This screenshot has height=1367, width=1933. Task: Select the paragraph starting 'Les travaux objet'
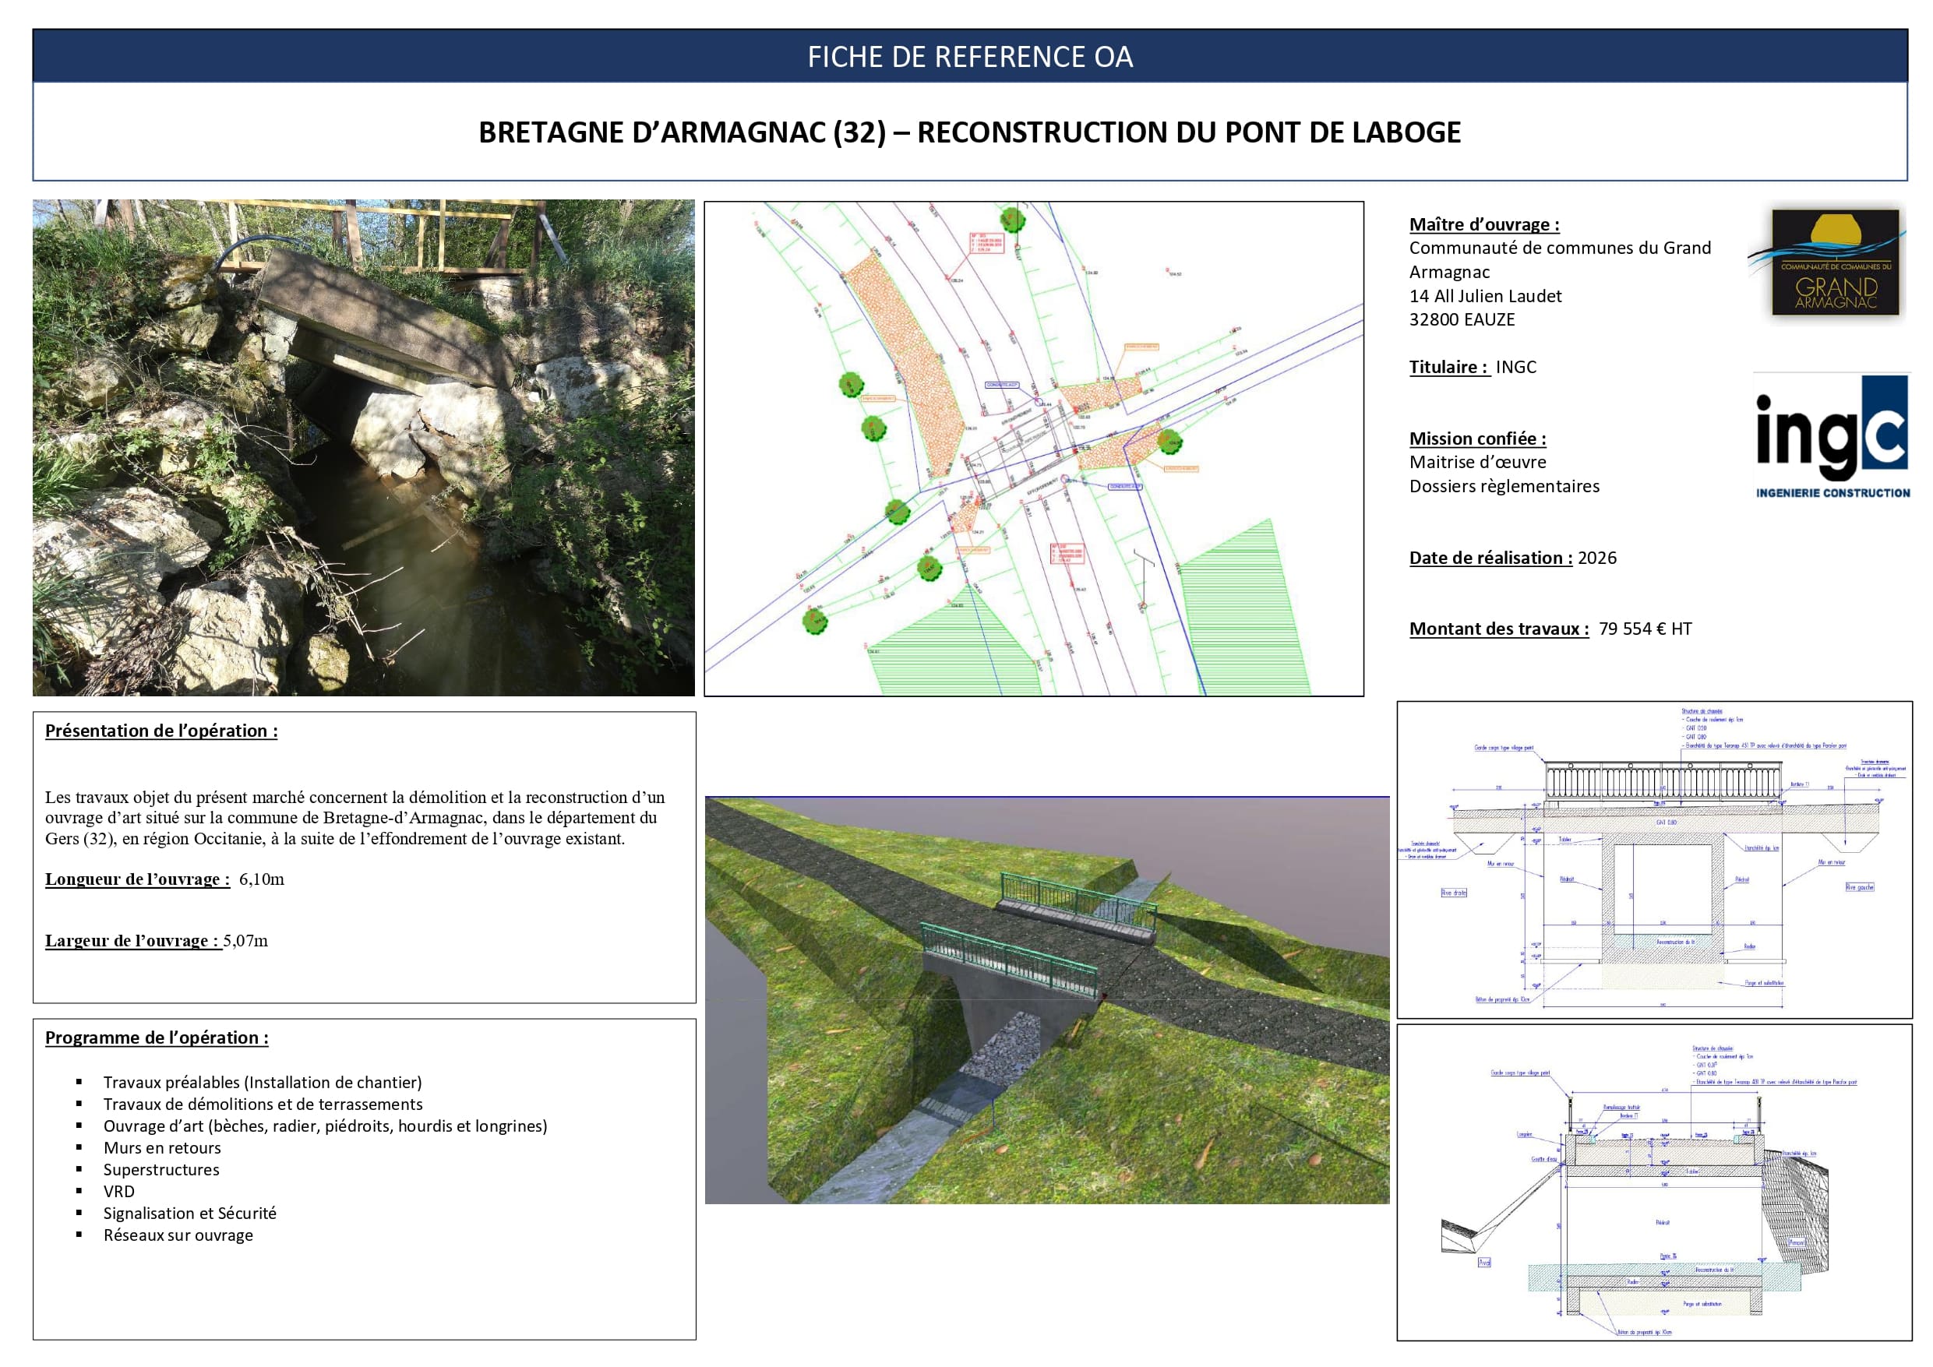coord(355,817)
